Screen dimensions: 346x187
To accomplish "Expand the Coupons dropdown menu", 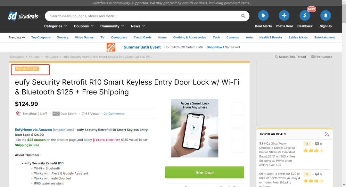I will pos(84,26).
